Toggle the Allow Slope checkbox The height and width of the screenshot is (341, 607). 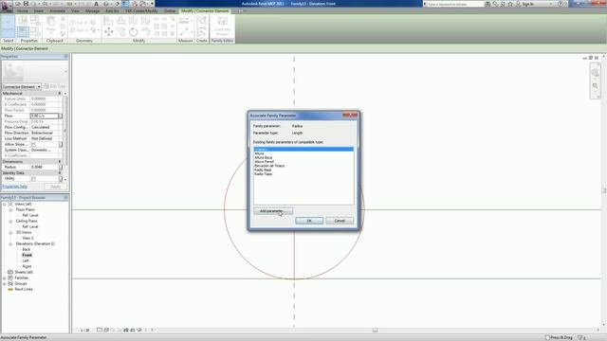[x=34, y=144]
